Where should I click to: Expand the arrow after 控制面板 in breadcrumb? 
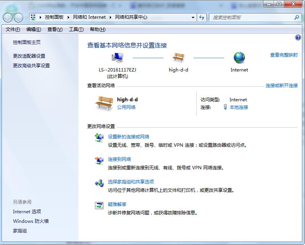coord(69,17)
